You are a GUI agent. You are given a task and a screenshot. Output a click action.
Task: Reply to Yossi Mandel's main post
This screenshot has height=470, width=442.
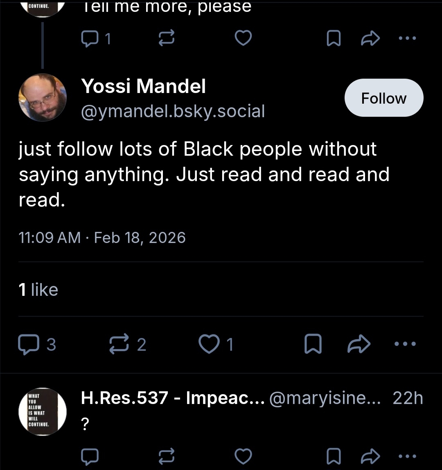click(x=27, y=345)
